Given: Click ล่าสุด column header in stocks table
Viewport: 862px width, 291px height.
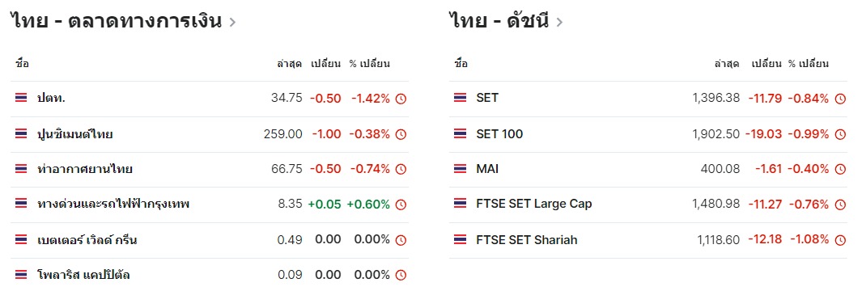Looking at the screenshot, I should (x=289, y=63).
